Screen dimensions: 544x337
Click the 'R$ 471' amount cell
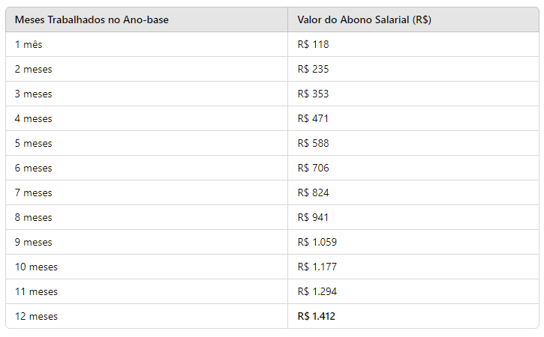point(314,118)
